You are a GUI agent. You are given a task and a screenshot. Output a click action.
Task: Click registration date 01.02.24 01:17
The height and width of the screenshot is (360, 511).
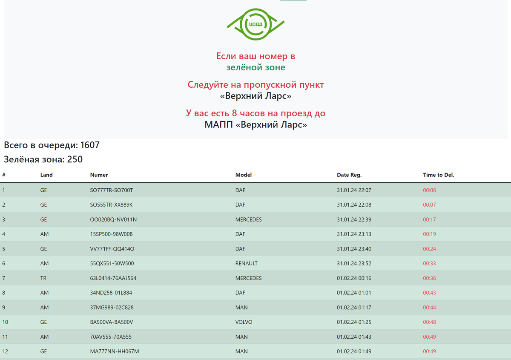coord(354,308)
